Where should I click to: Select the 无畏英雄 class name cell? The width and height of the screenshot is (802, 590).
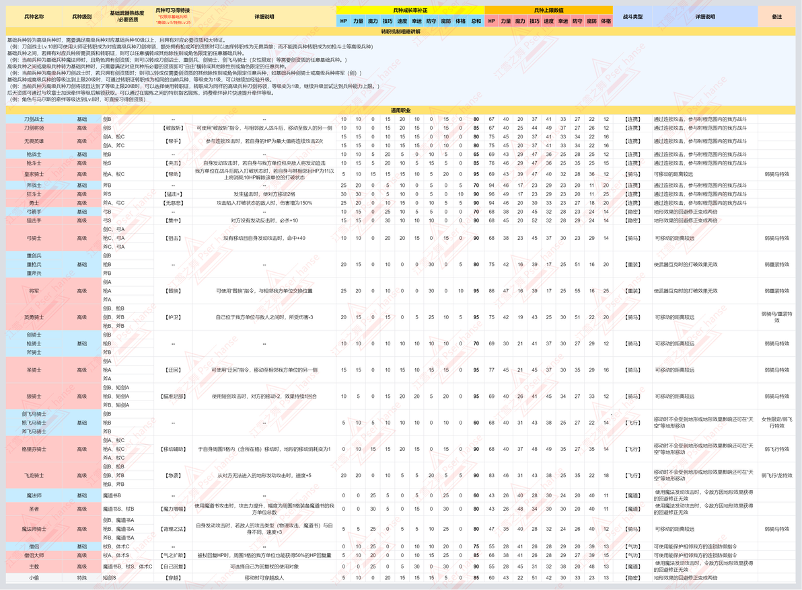pyautogui.click(x=34, y=141)
